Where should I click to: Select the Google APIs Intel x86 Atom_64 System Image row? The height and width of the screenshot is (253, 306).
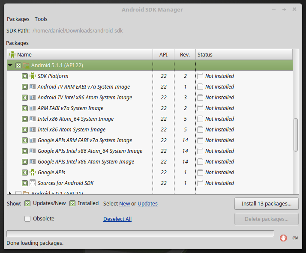coord(150,151)
